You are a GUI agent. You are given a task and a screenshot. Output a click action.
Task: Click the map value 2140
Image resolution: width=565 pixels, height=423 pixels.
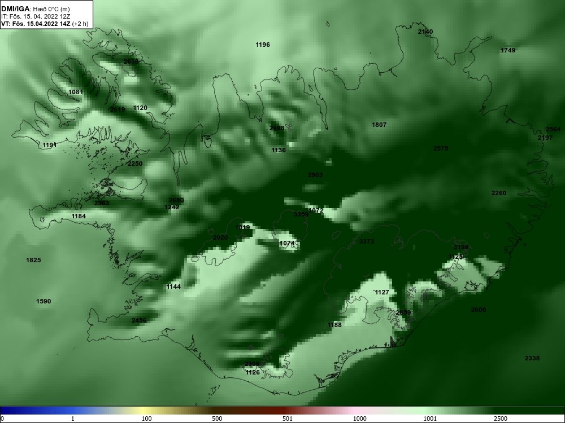click(425, 32)
